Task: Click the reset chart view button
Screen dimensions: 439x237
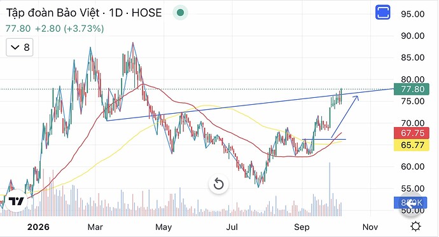Action: (x=218, y=184)
